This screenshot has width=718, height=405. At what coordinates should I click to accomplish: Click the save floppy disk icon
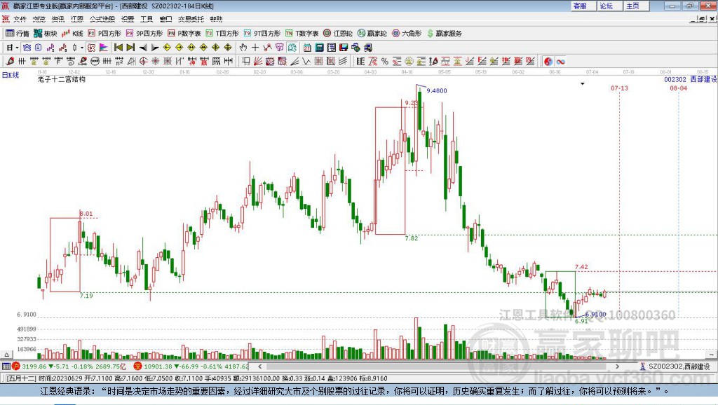(x=344, y=47)
